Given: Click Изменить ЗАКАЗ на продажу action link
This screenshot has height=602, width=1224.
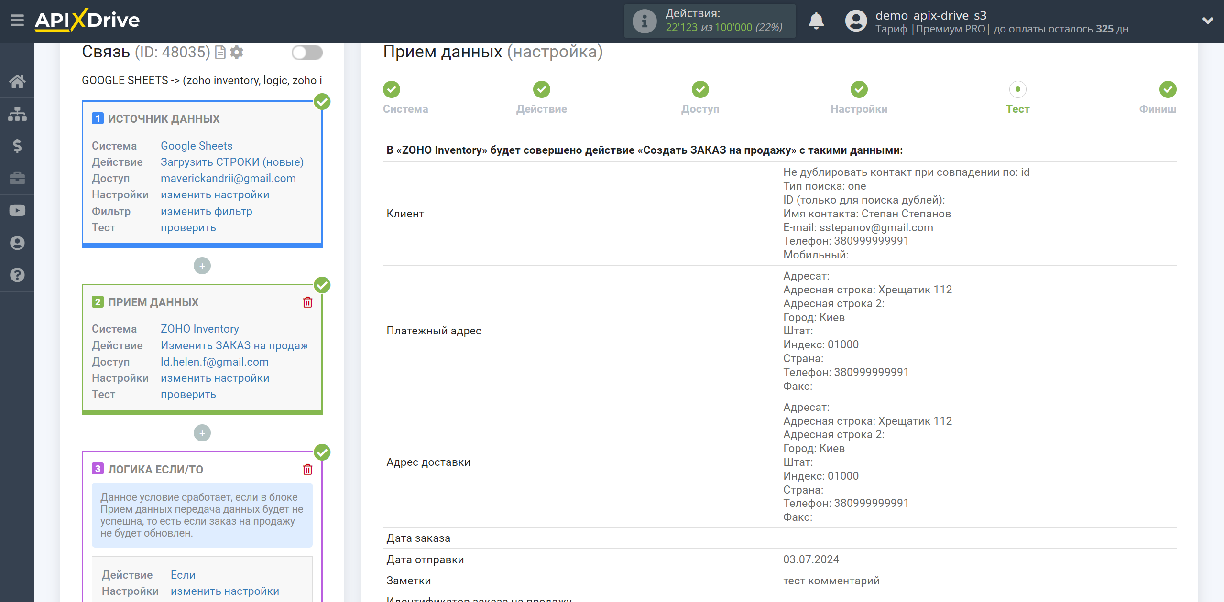Looking at the screenshot, I should pos(234,345).
